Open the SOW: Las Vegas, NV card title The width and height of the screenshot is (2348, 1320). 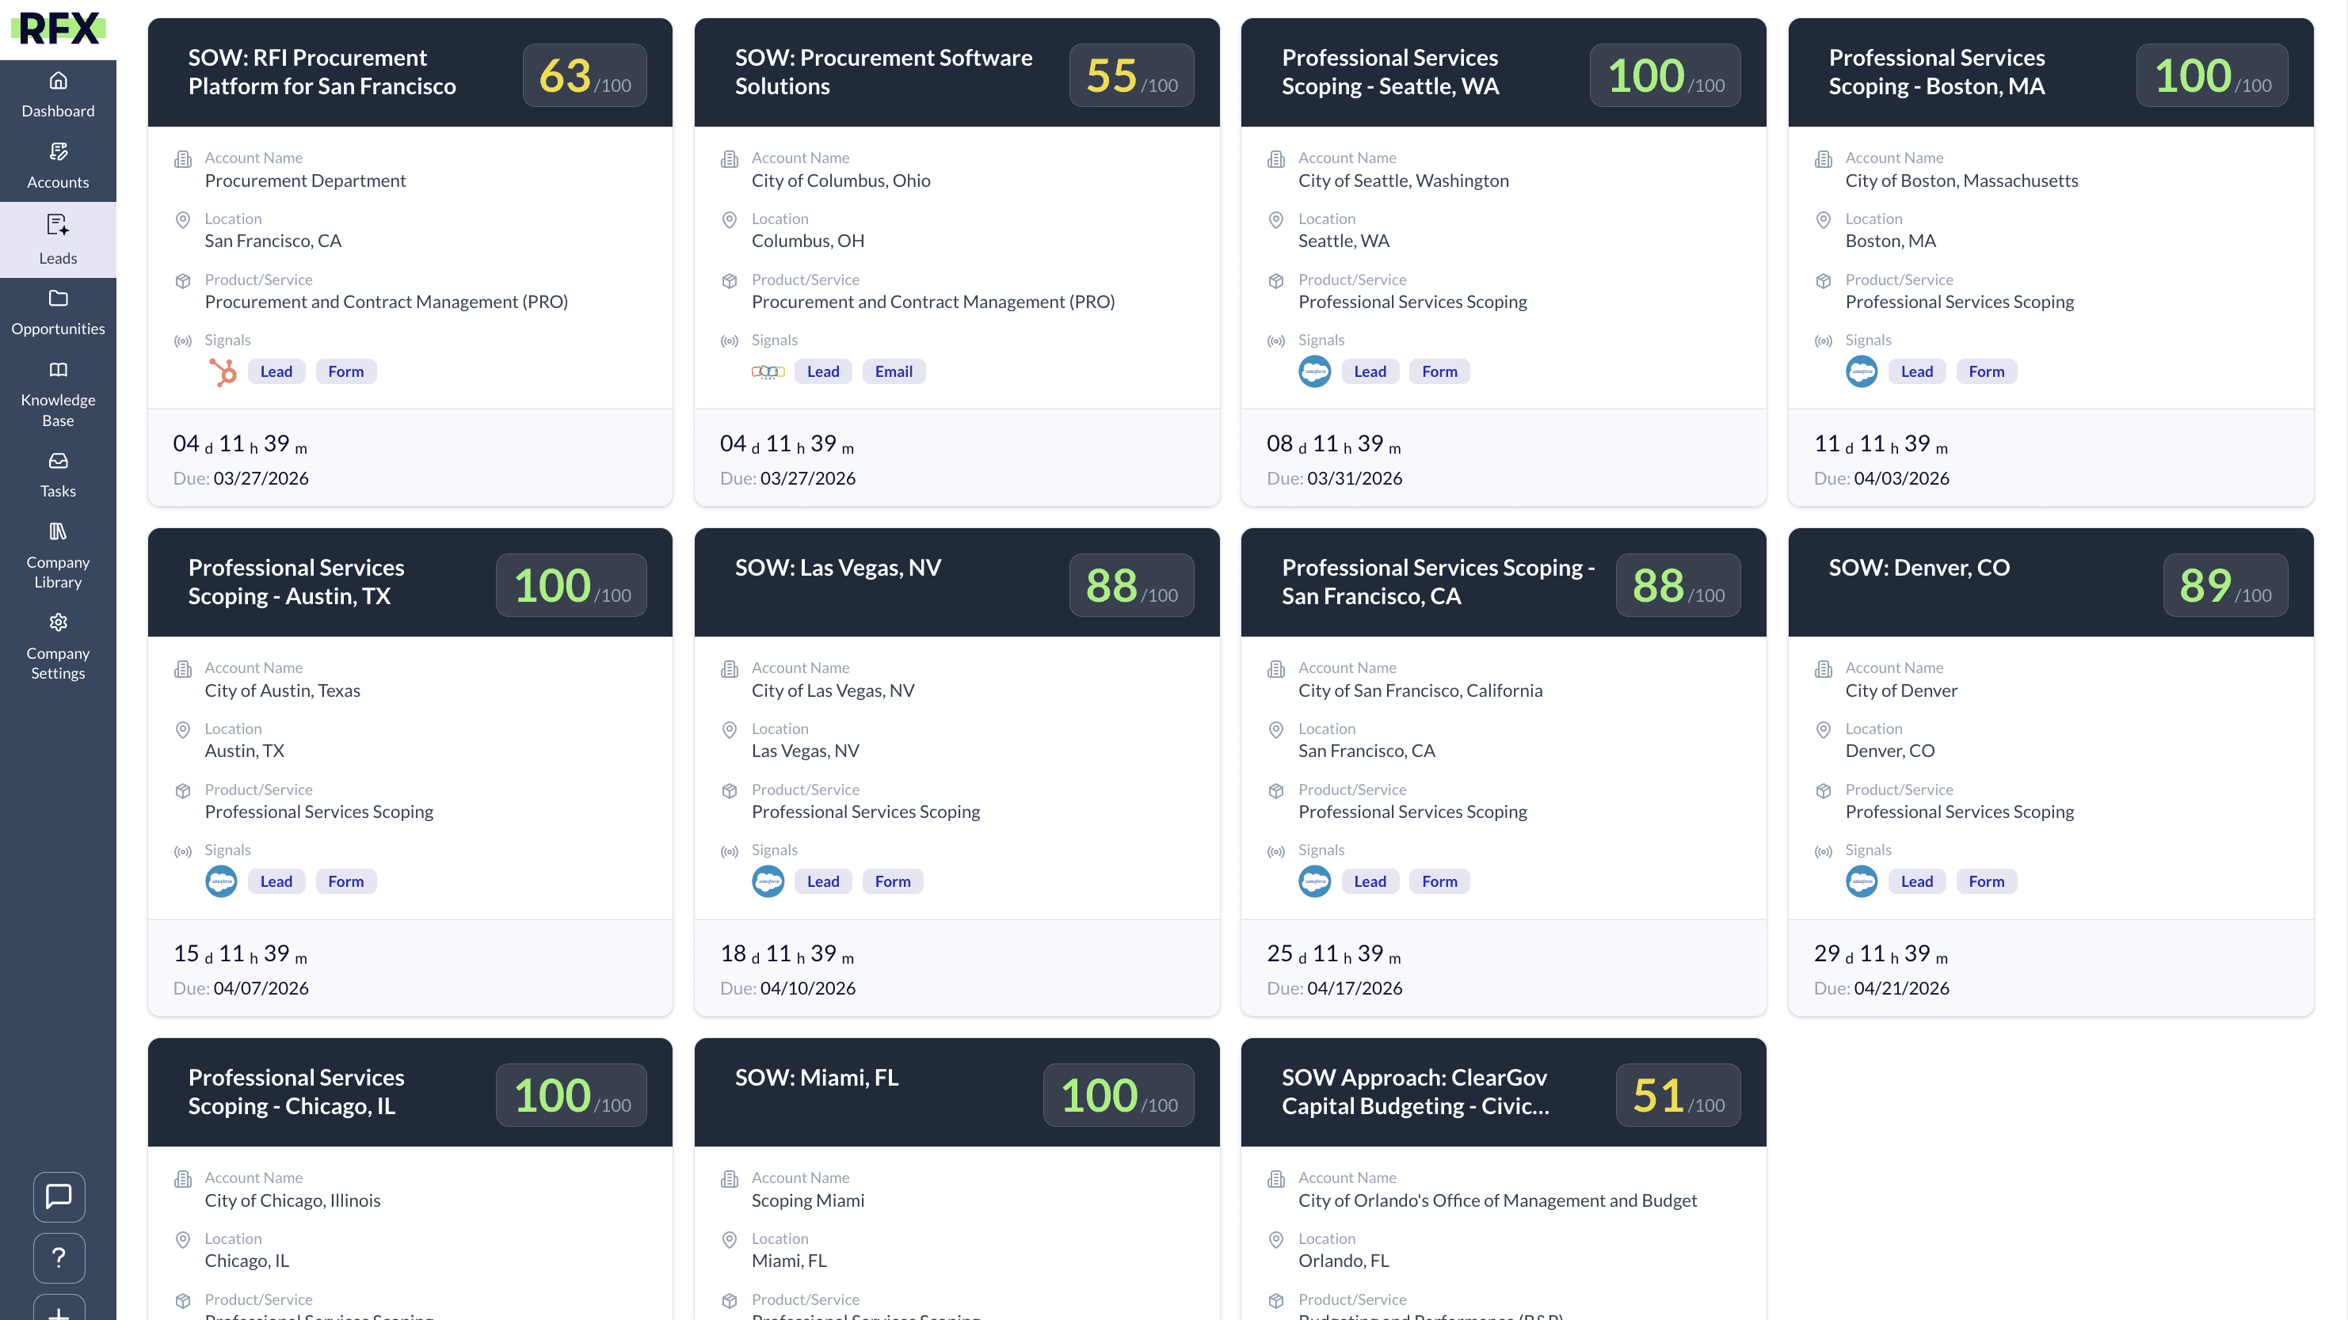pos(837,568)
